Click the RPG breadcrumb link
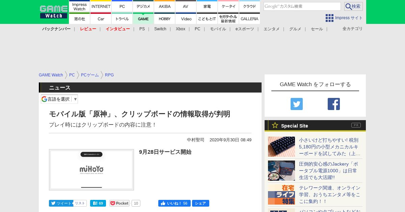The width and height of the screenshot is (405, 212). 109,75
